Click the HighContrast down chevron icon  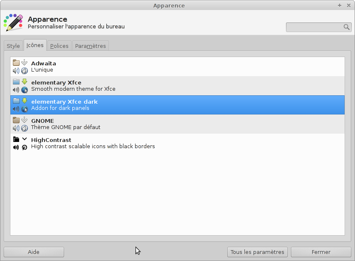pyautogui.click(x=25, y=139)
